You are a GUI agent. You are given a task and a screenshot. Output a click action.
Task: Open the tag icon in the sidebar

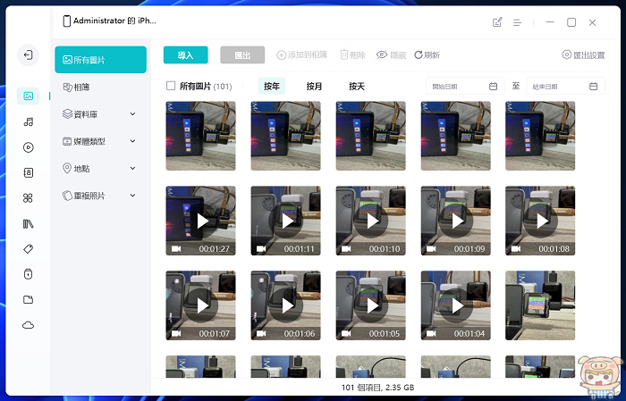(29, 249)
